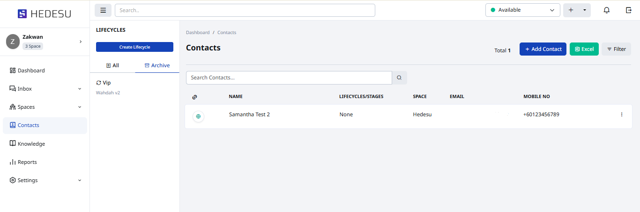
Task: Click the link icon column header
Action: [x=195, y=97]
